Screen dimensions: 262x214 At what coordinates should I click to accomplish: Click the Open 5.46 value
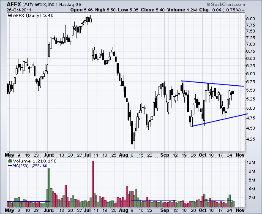82,10
